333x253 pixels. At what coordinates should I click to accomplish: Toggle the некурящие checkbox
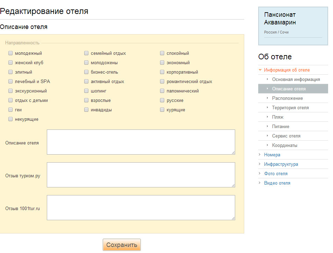tap(10, 119)
